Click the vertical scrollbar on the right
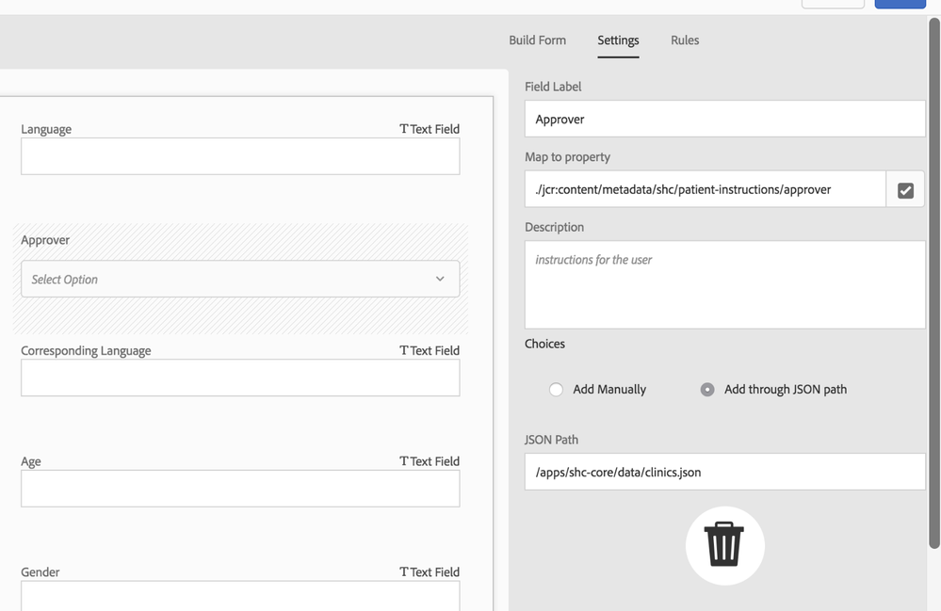The image size is (941, 611). click(933, 282)
